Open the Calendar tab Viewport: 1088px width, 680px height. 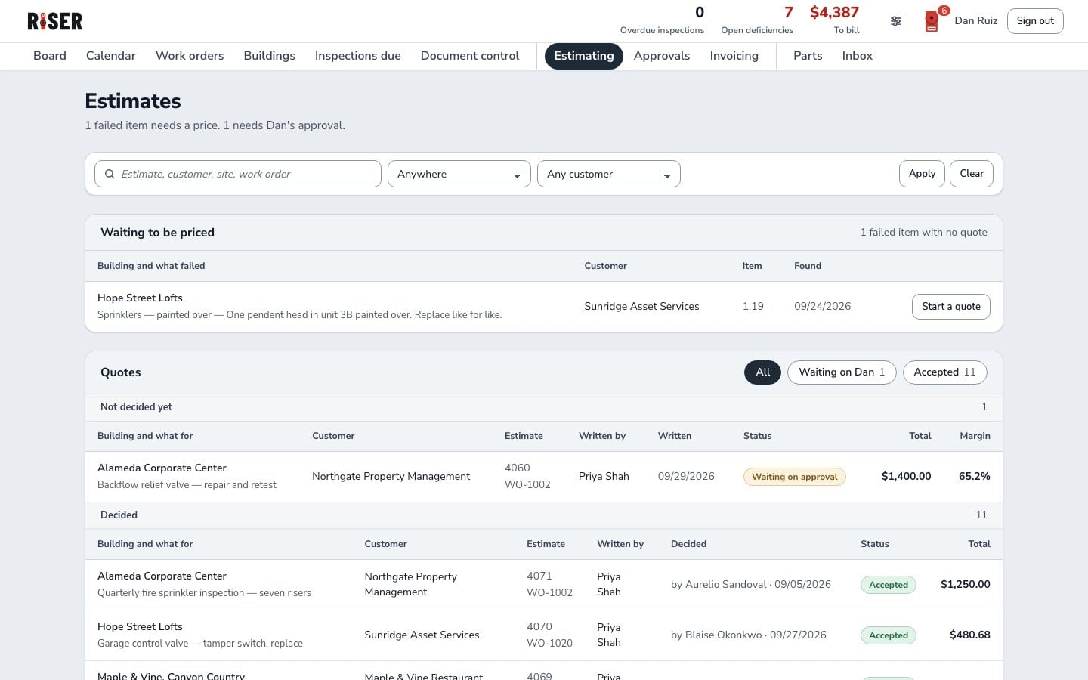tap(111, 56)
